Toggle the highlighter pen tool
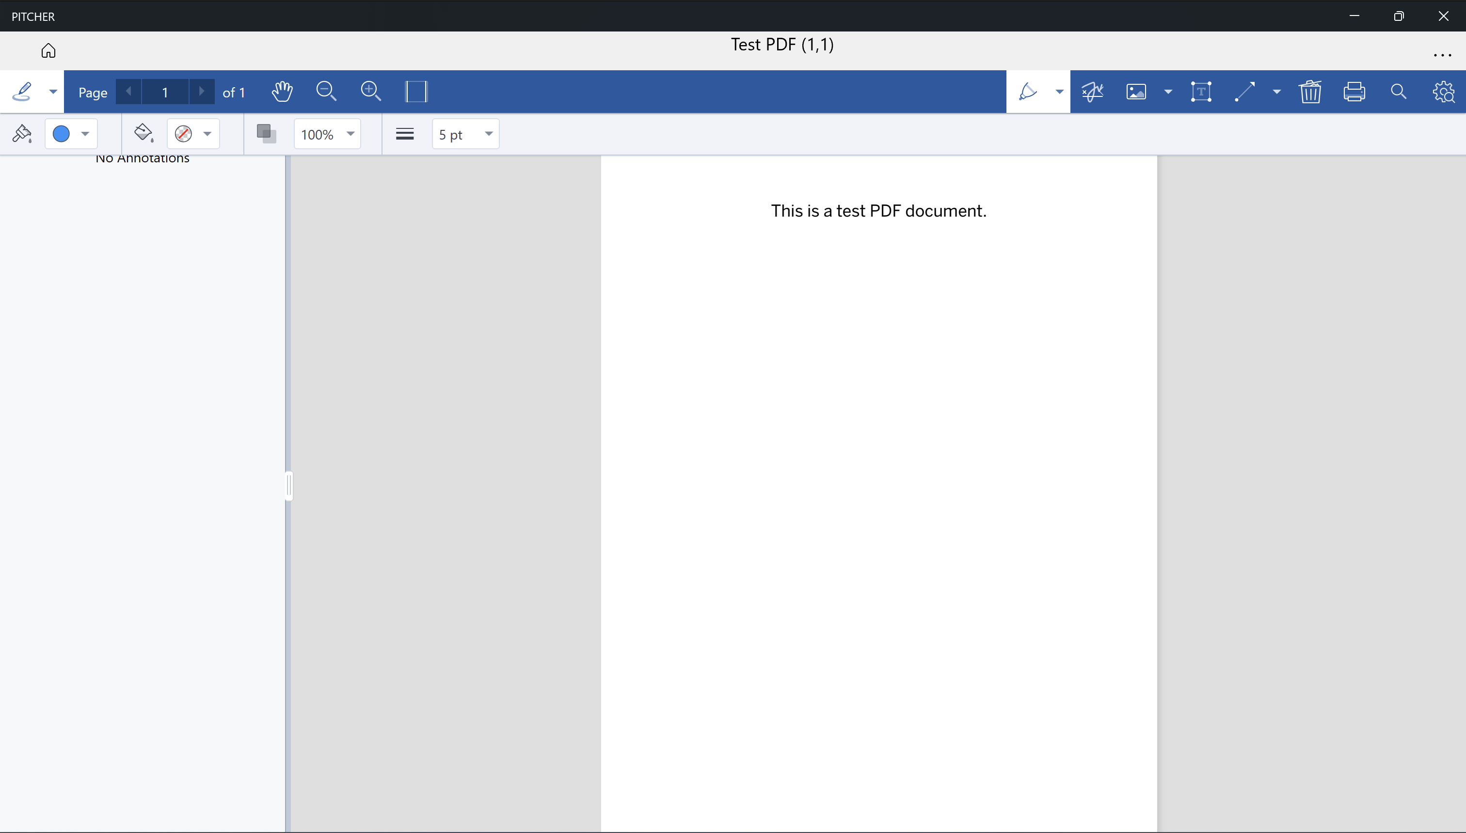Image resolution: width=1466 pixels, height=833 pixels. pos(1028,92)
